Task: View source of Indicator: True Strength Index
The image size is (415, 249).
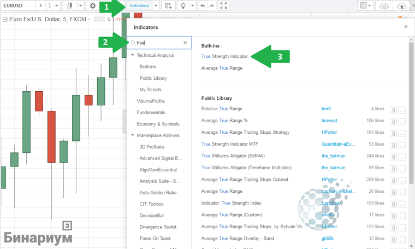Action: [x=393, y=204]
